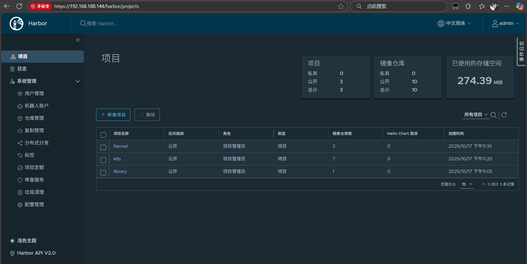Screen dimensions: 527x264
Task: Sort by Helm Chart 数目 column header
Action: click(402, 134)
